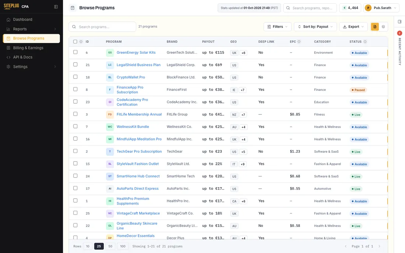Open the StyleVault Fashion Outlet program link
Screen dimensions: 405x253
[138, 164]
